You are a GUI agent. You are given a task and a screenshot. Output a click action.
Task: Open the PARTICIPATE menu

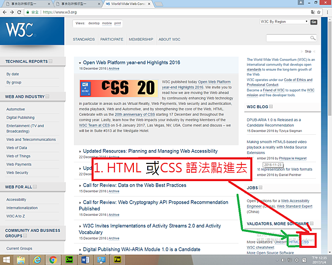pyautogui.click(x=112, y=39)
